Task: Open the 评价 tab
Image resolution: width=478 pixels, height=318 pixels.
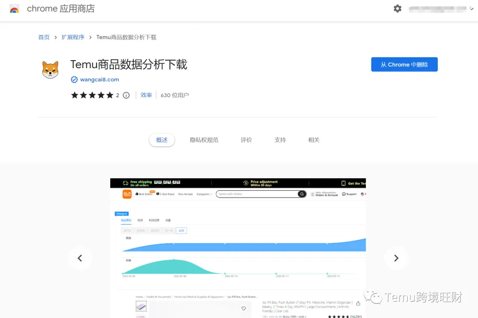Action: click(x=247, y=140)
